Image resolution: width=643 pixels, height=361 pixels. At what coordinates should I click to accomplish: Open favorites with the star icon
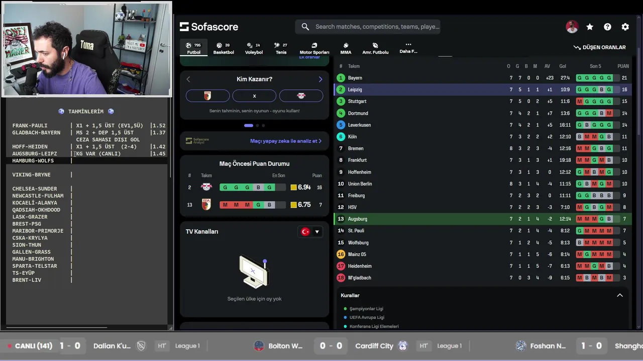(x=590, y=27)
